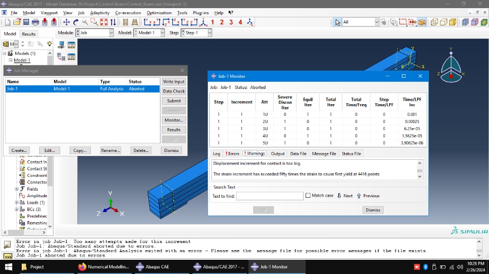Open the Optimization menu

pyautogui.click(x=159, y=13)
